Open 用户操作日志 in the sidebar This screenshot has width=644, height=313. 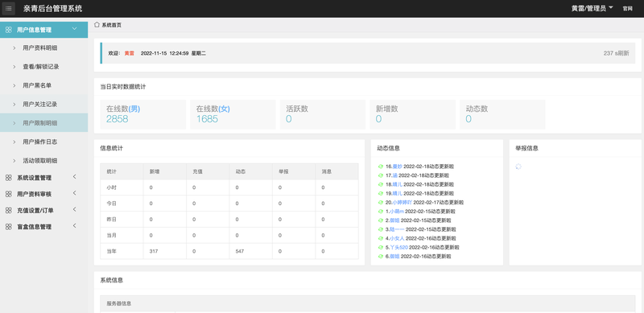click(44, 142)
